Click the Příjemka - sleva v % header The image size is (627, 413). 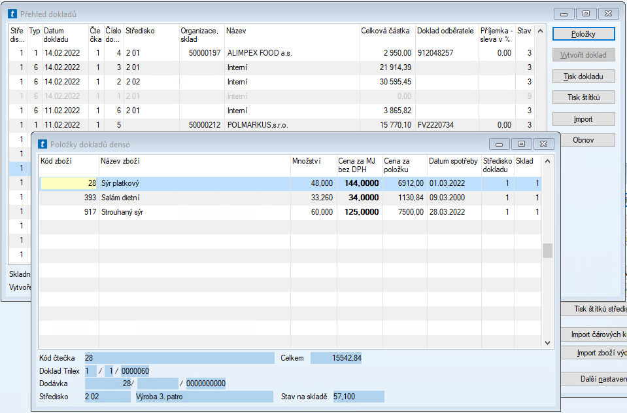tap(497, 35)
